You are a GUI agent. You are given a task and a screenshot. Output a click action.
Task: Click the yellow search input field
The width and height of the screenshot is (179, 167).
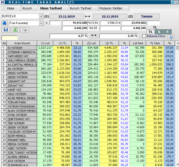9,38
